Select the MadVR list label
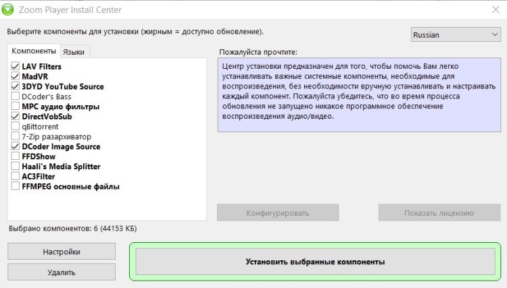507x288 pixels. click(x=35, y=76)
